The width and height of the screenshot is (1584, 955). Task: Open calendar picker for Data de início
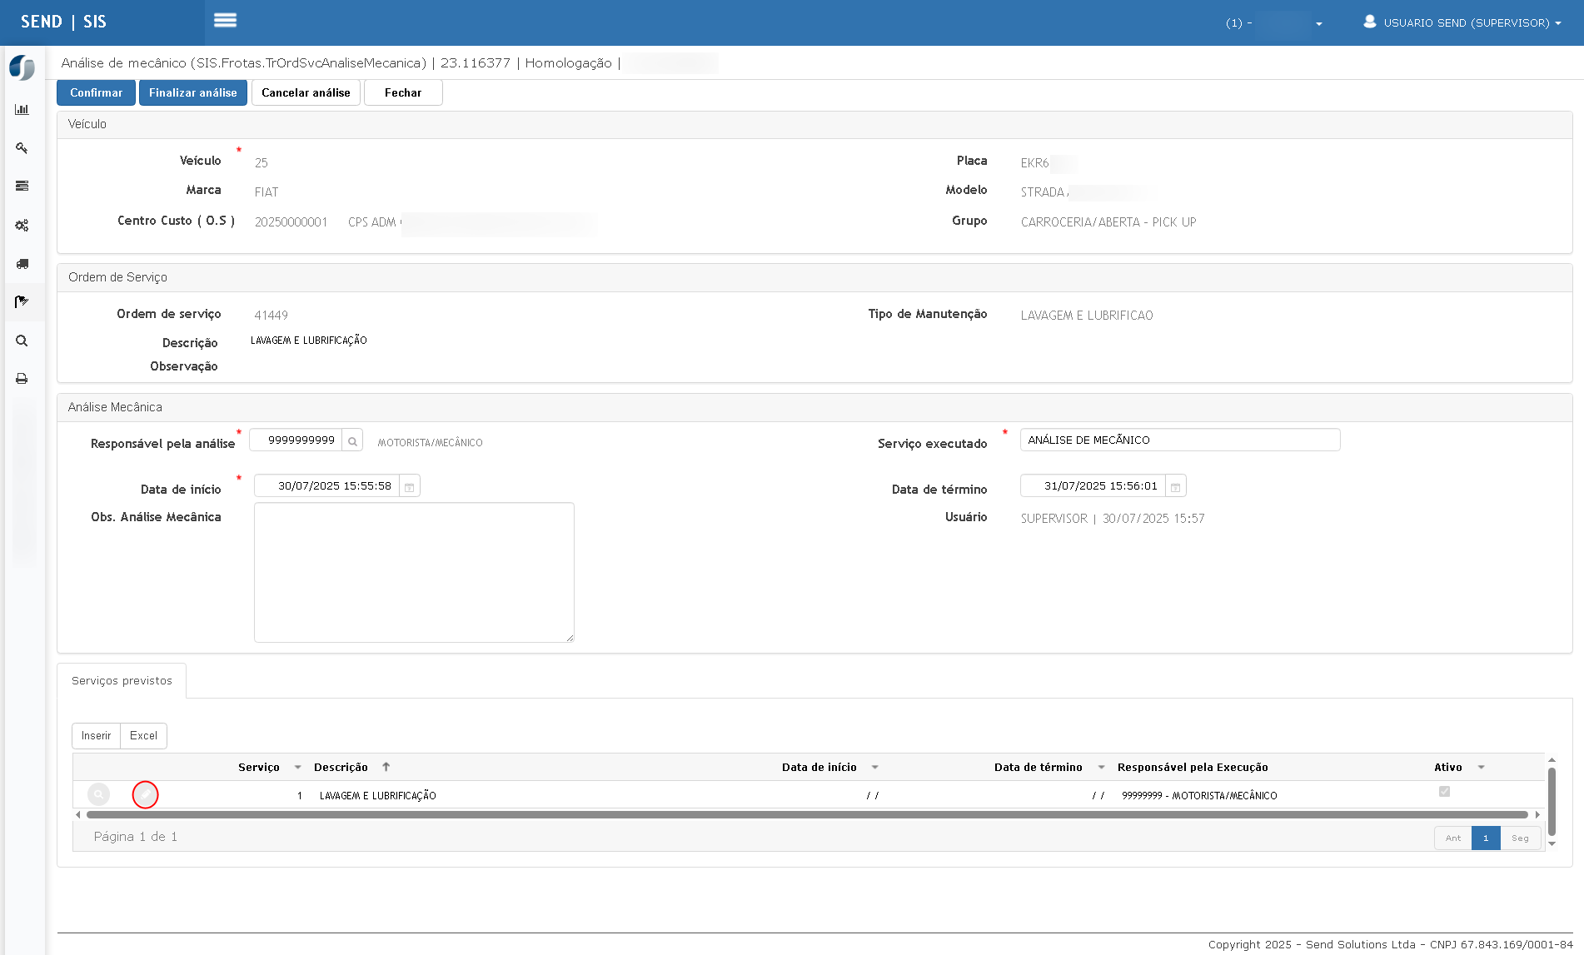click(x=410, y=486)
